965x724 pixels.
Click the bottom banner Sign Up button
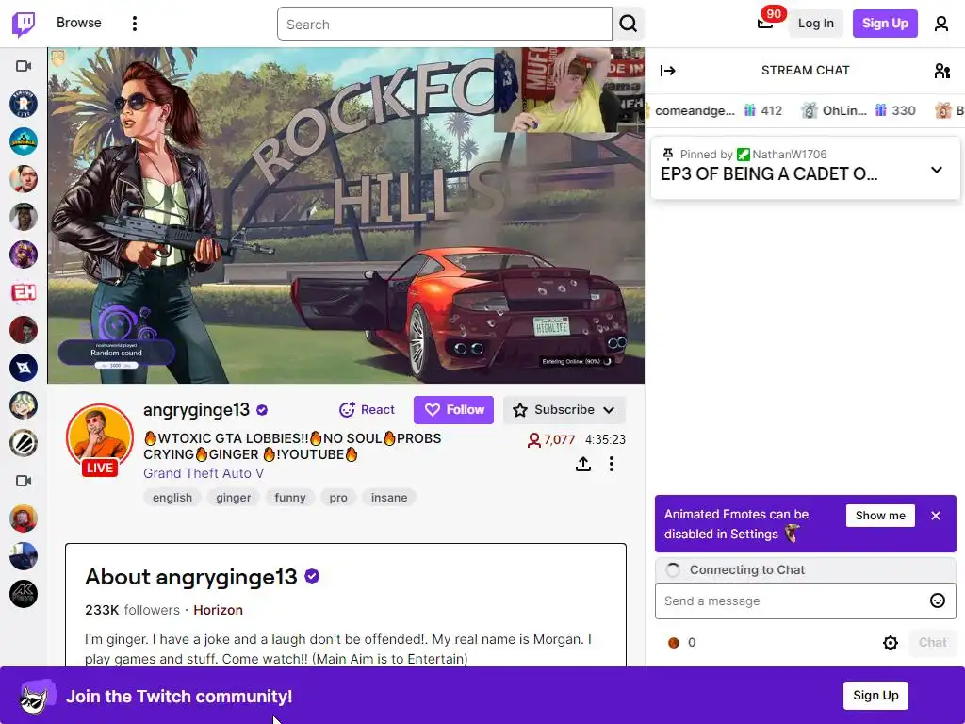[875, 696]
